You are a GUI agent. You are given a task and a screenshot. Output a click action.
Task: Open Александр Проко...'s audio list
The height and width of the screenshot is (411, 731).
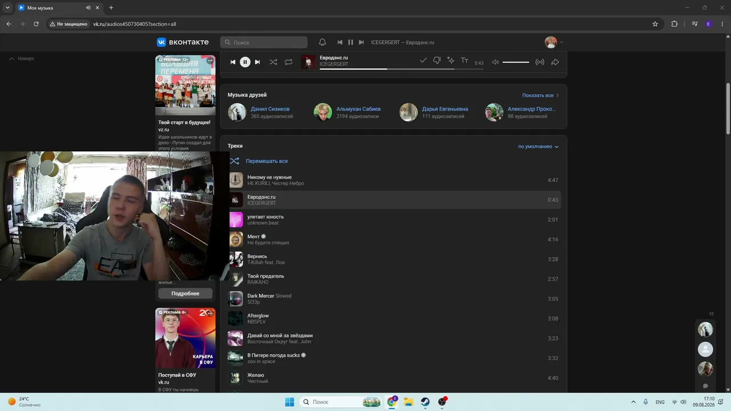531,109
